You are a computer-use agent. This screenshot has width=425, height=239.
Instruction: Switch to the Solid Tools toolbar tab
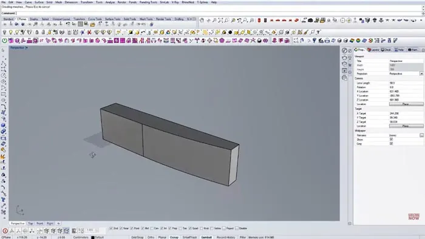[130, 19]
